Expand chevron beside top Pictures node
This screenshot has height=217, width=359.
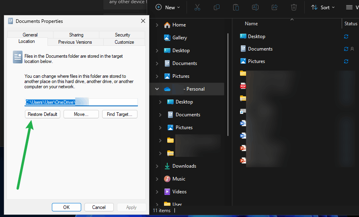pos(157,76)
